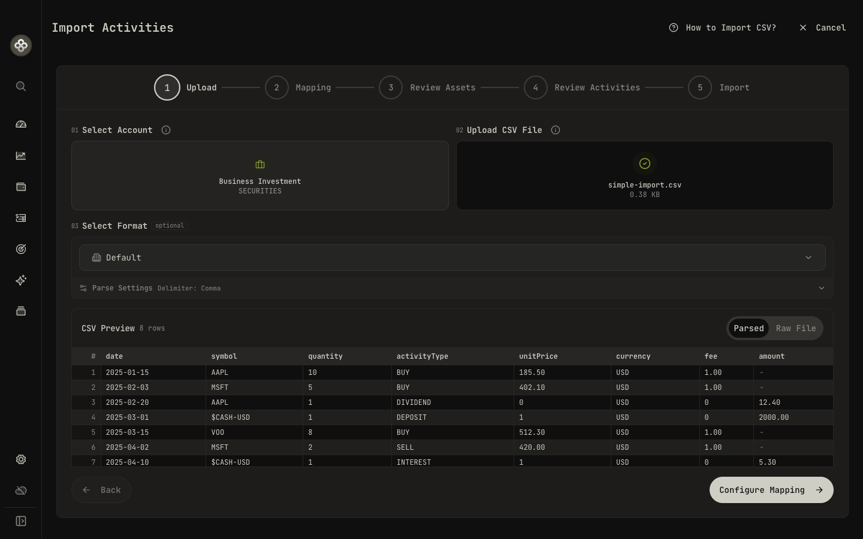Select the Business Investment account card
This screenshot has height=539, width=863.
pos(260,175)
